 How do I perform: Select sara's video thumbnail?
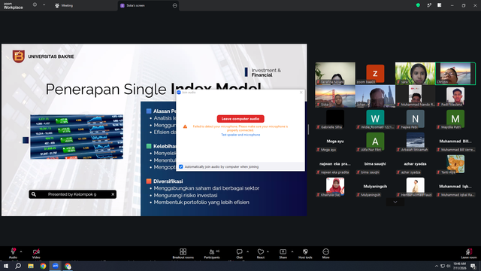(415, 73)
